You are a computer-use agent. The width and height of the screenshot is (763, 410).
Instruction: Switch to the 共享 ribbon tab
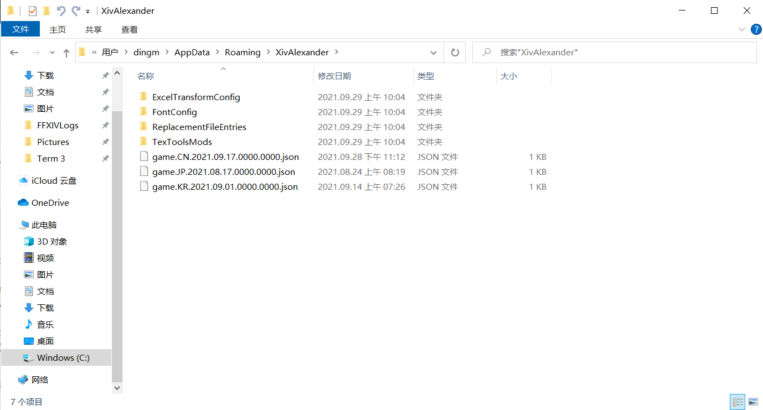[x=94, y=29]
